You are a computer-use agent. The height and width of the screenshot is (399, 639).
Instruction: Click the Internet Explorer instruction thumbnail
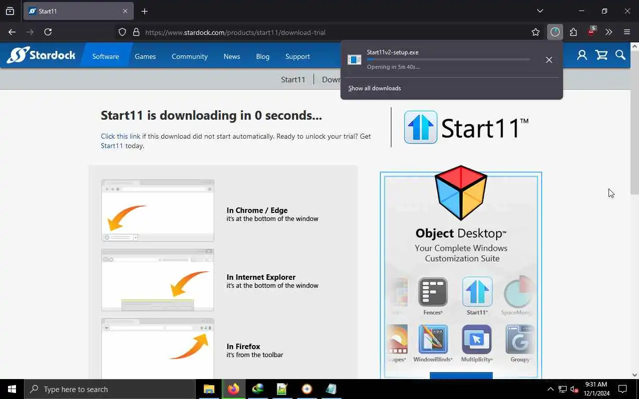pos(158,280)
